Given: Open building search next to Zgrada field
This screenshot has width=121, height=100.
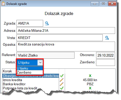Looking at the screenshot, I should (x=47, y=23).
